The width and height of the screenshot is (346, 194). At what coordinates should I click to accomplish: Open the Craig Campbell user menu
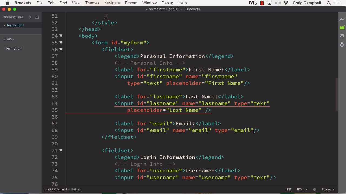coord(307,3)
